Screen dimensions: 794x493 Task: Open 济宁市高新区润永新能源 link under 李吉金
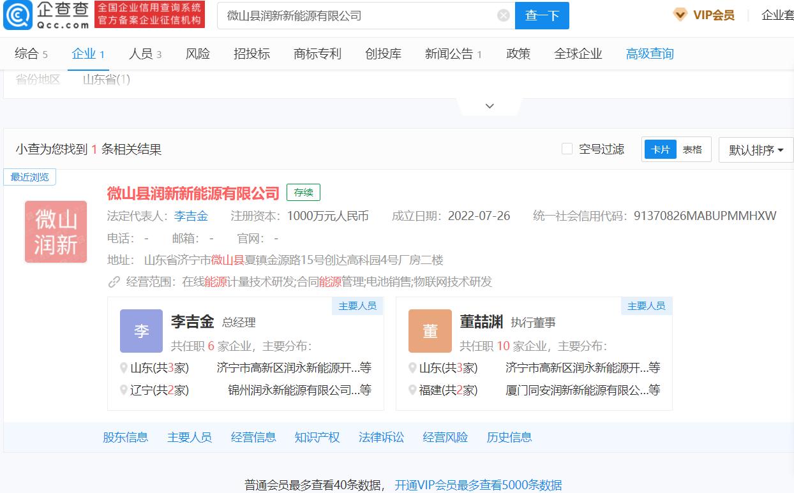point(294,368)
